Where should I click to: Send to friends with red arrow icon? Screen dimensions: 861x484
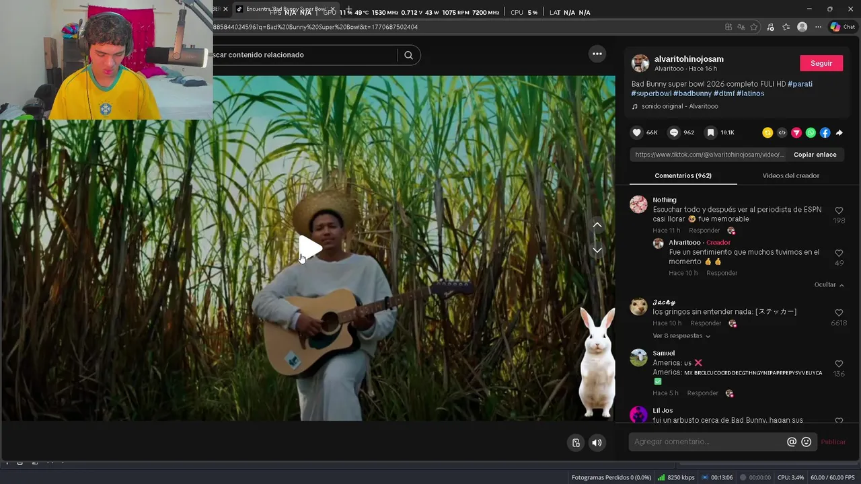click(x=796, y=132)
